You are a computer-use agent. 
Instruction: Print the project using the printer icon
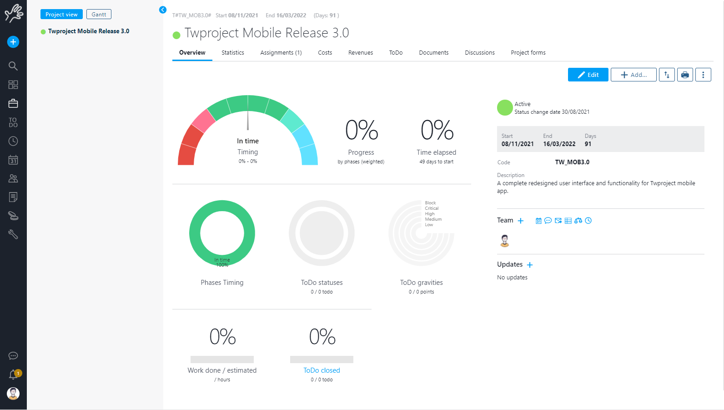click(x=685, y=75)
